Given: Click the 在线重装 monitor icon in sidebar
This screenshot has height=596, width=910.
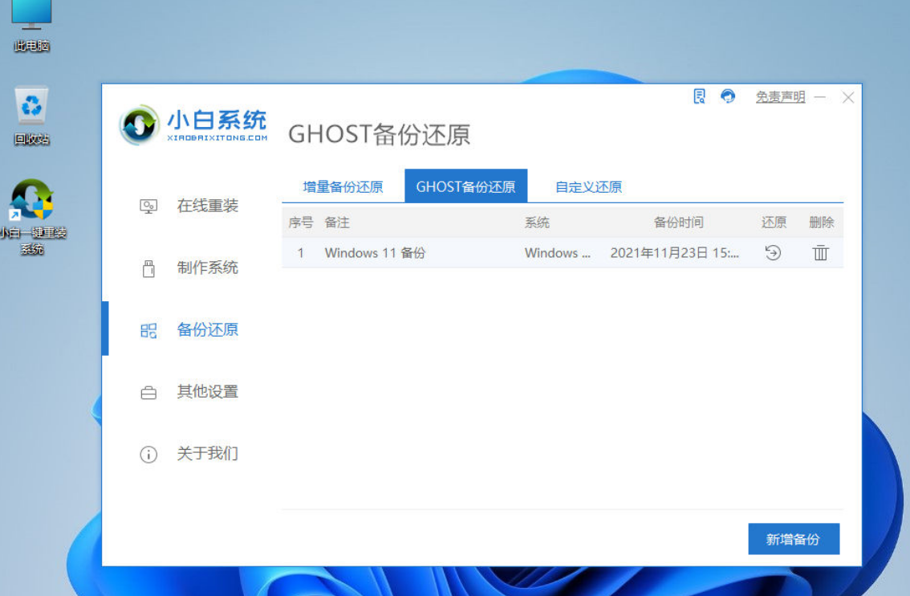Looking at the screenshot, I should point(148,206).
